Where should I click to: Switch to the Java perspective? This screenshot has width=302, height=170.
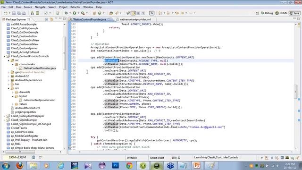pos(294,13)
